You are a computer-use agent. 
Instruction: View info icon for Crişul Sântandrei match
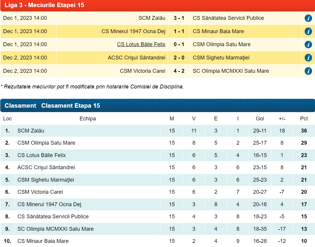pyautogui.click(x=308, y=58)
